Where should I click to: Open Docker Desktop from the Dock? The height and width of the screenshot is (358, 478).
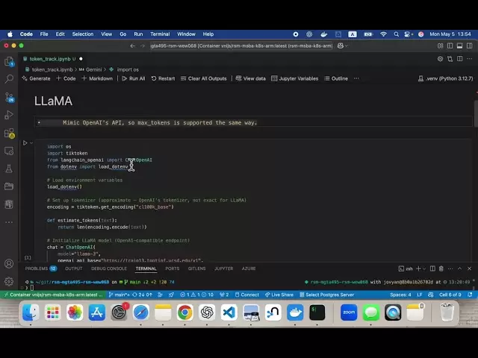(x=295, y=313)
